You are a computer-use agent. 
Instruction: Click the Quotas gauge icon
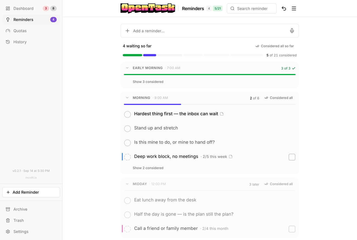point(8,31)
